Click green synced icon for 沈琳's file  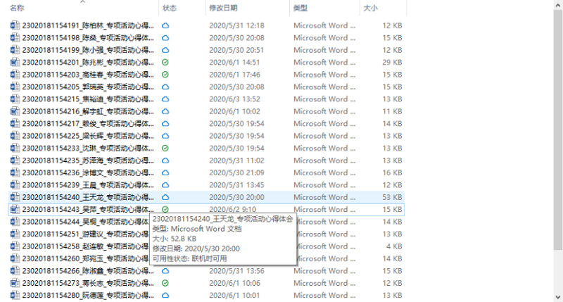point(165,149)
